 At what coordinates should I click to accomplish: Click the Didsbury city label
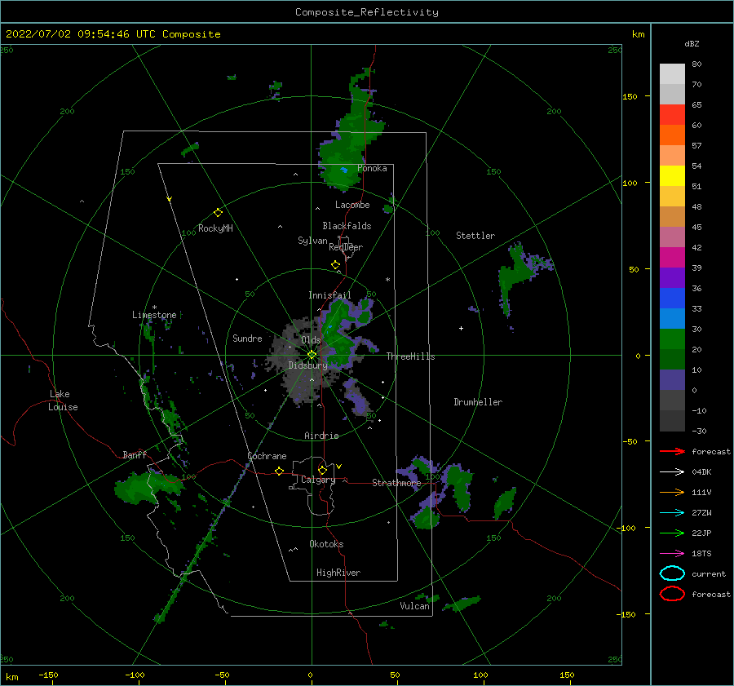coord(307,365)
